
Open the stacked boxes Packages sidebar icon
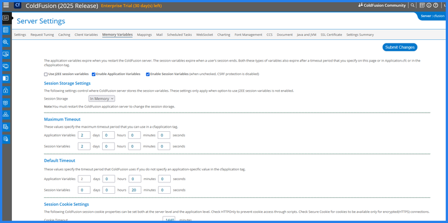point(6,103)
